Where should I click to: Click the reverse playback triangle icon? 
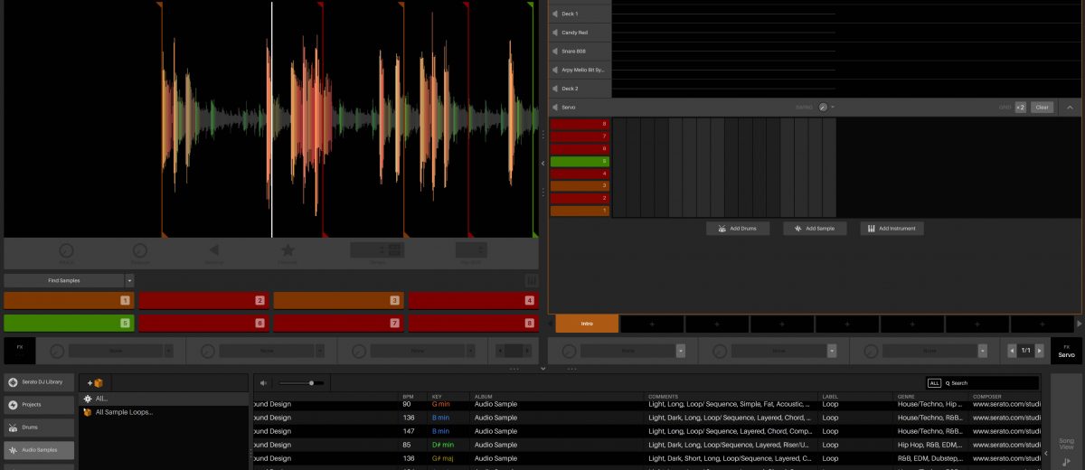213,250
